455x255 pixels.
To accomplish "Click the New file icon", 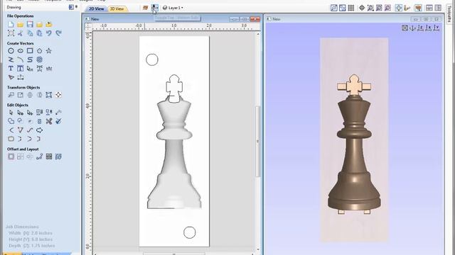I will point(11,25).
